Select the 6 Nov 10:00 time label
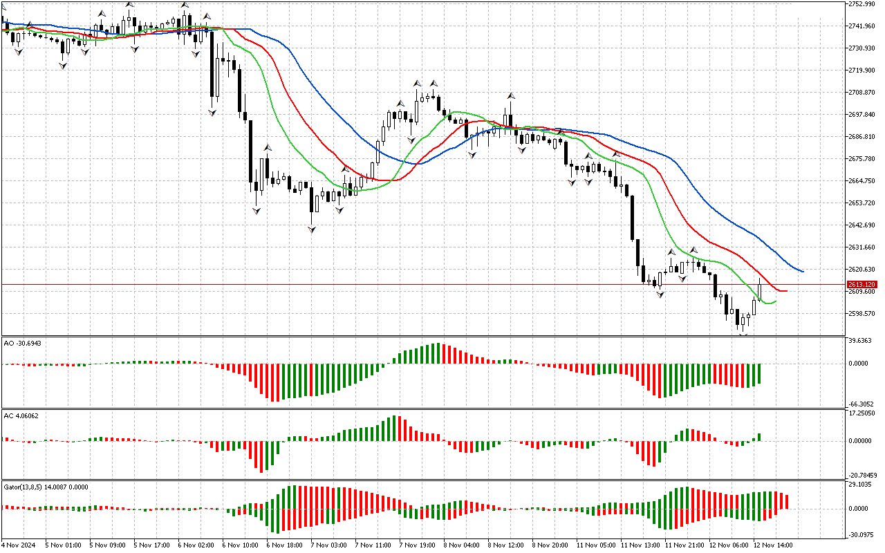Image resolution: width=885 pixels, height=553 pixels. tap(240, 545)
